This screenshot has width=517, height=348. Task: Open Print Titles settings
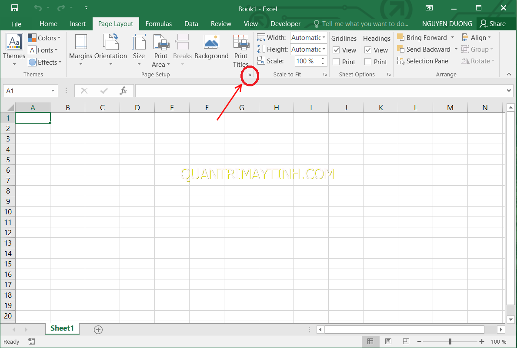[241, 50]
